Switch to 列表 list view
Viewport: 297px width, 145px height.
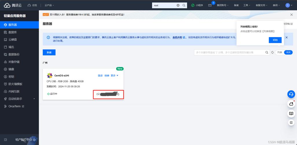tap(280, 52)
